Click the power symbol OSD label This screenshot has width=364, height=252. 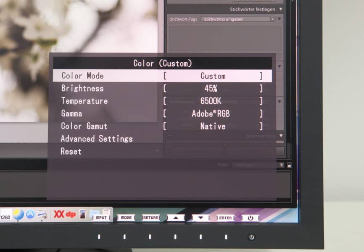tap(251, 218)
